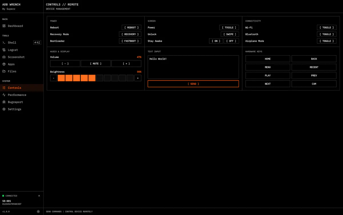Click the Hello World text input field
This screenshot has width=343, height=215.
[193, 67]
